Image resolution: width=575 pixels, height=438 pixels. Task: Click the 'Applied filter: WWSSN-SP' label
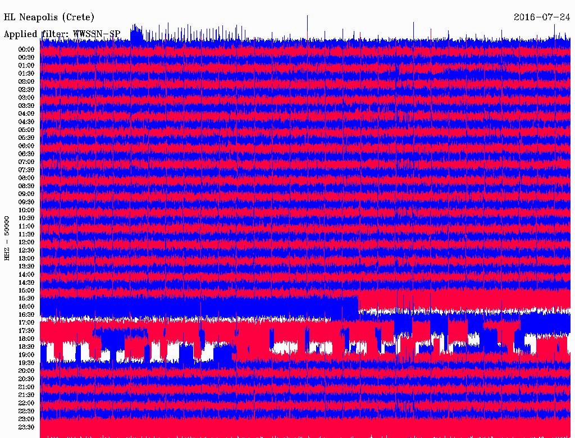62,34
